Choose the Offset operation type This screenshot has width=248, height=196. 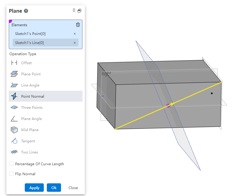[x=46, y=63]
